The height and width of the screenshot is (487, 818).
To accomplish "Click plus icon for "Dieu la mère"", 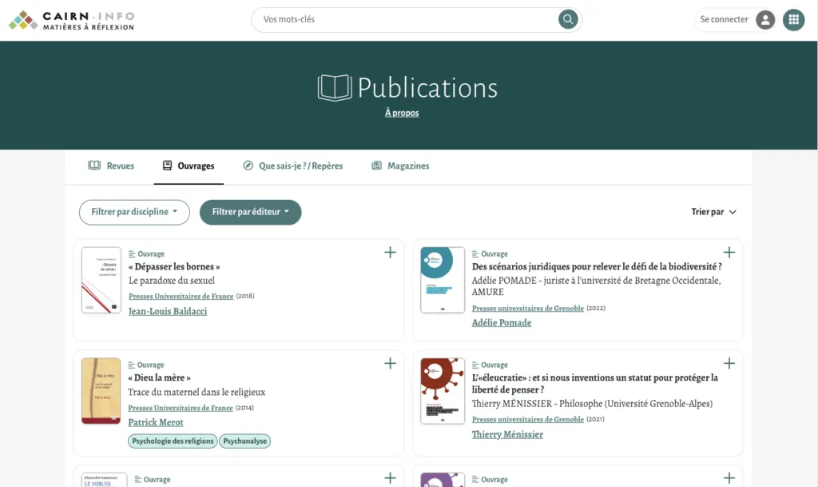I will coord(390,364).
